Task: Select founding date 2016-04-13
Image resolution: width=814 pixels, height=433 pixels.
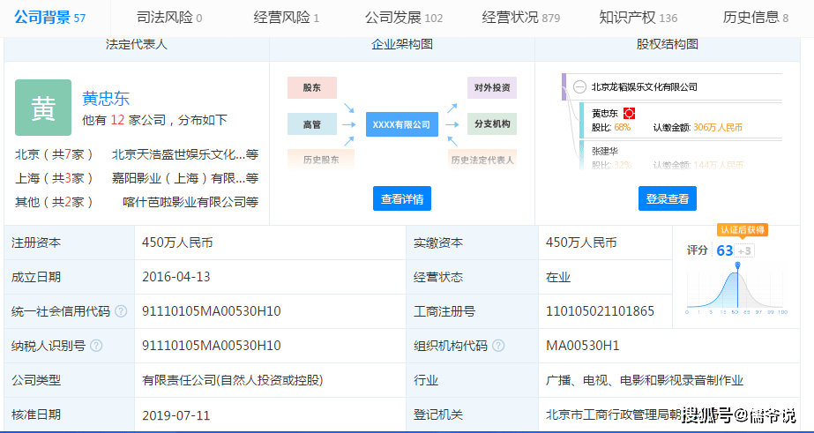Action: (176, 277)
